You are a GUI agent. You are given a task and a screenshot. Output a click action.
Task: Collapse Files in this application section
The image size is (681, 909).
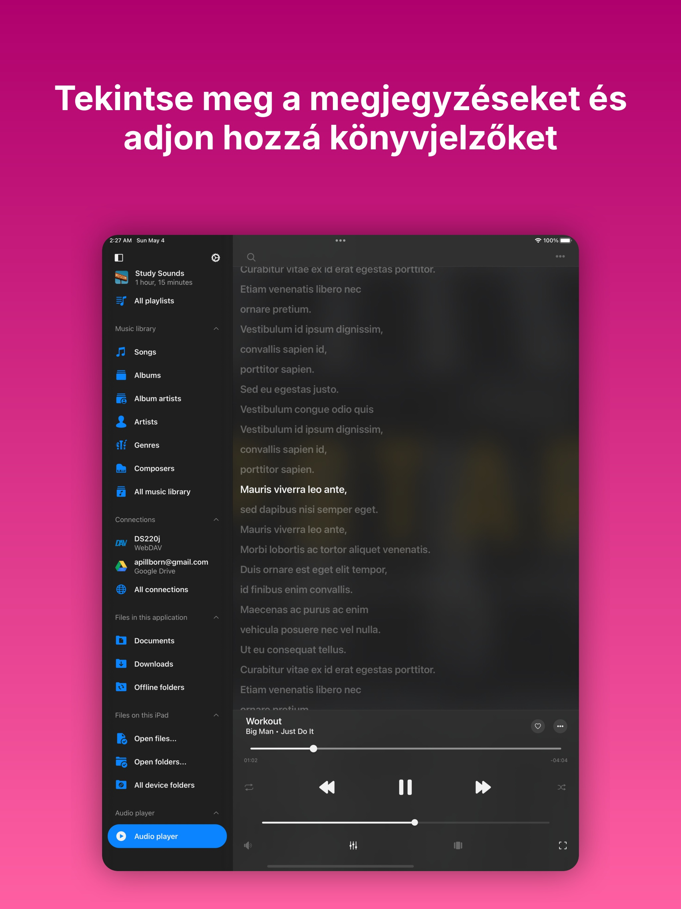[216, 617]
